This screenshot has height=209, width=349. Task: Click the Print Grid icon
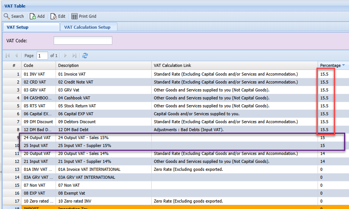coord(74,16)
